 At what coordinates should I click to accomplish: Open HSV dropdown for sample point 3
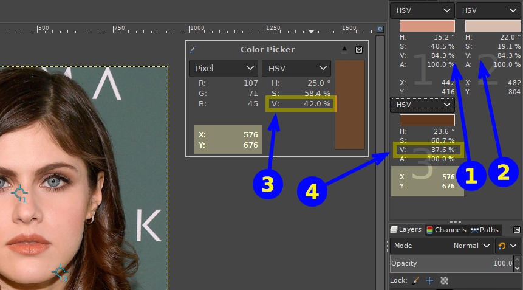click(x=422, y=105)
